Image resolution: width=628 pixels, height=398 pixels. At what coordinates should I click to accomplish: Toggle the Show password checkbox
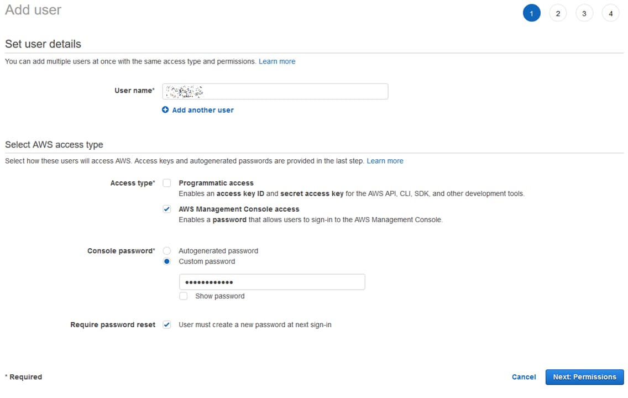pyautogui.click(x=184, y=296)
